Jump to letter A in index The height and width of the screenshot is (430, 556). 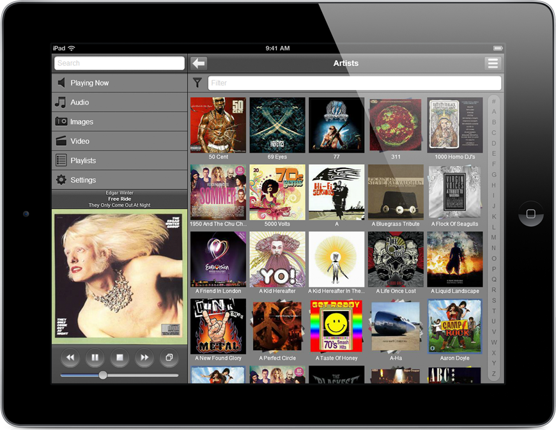(493, 112)
